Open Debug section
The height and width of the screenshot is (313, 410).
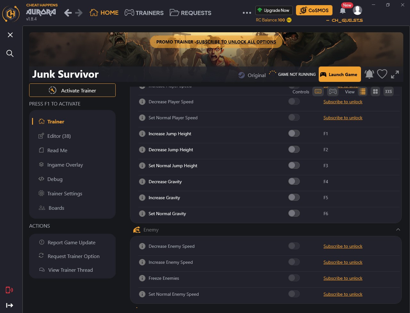pos(50,179)
